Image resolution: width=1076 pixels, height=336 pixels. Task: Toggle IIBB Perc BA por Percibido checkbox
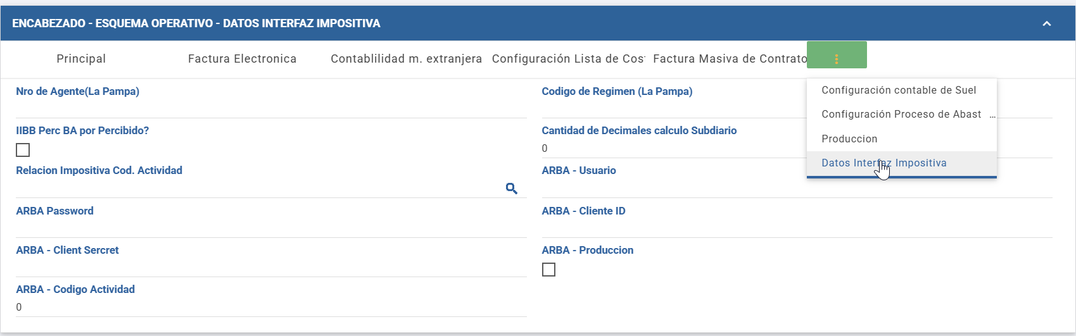tap(23, 150)
